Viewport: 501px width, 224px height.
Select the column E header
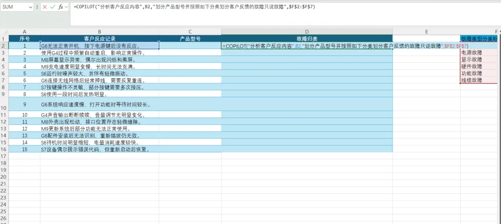tap(427, 31)
